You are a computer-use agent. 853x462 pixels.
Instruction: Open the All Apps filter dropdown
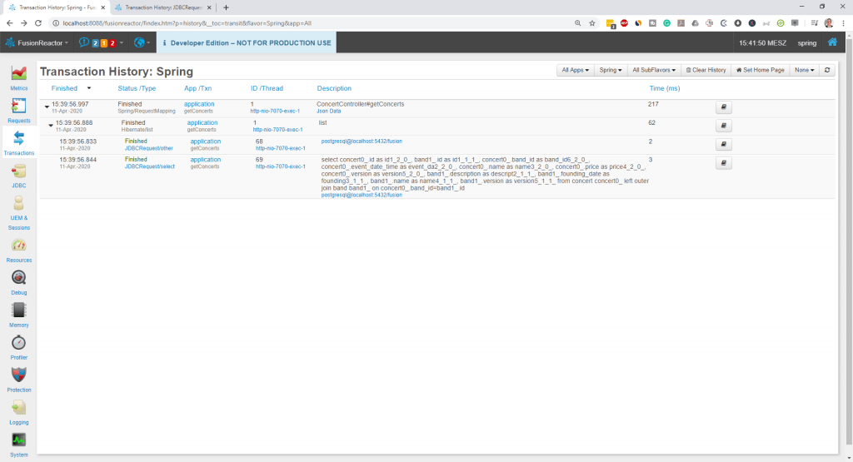tap(575, 70)
